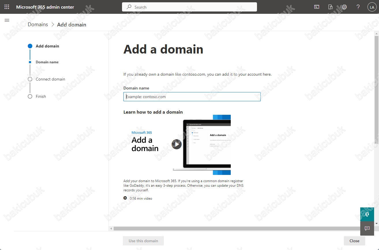Click the Domain name field label

[136, 88]
